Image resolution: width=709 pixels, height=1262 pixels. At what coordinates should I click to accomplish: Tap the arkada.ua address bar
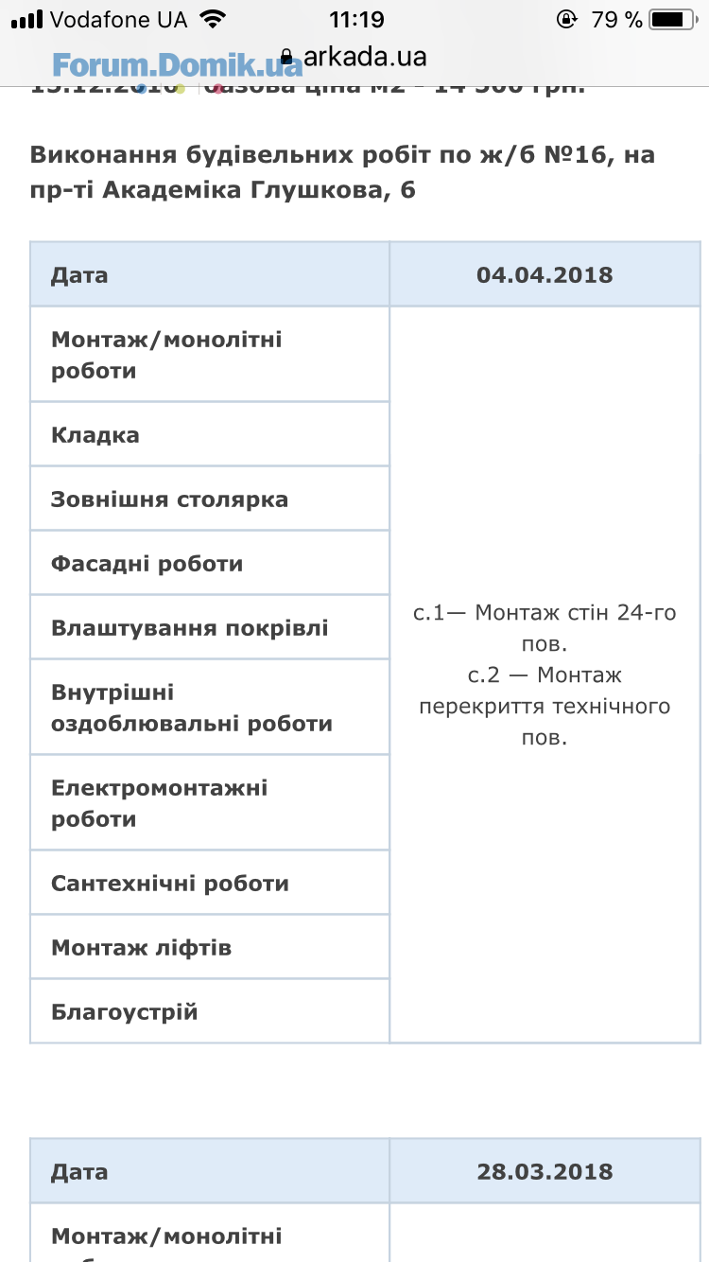click(354, 58)
